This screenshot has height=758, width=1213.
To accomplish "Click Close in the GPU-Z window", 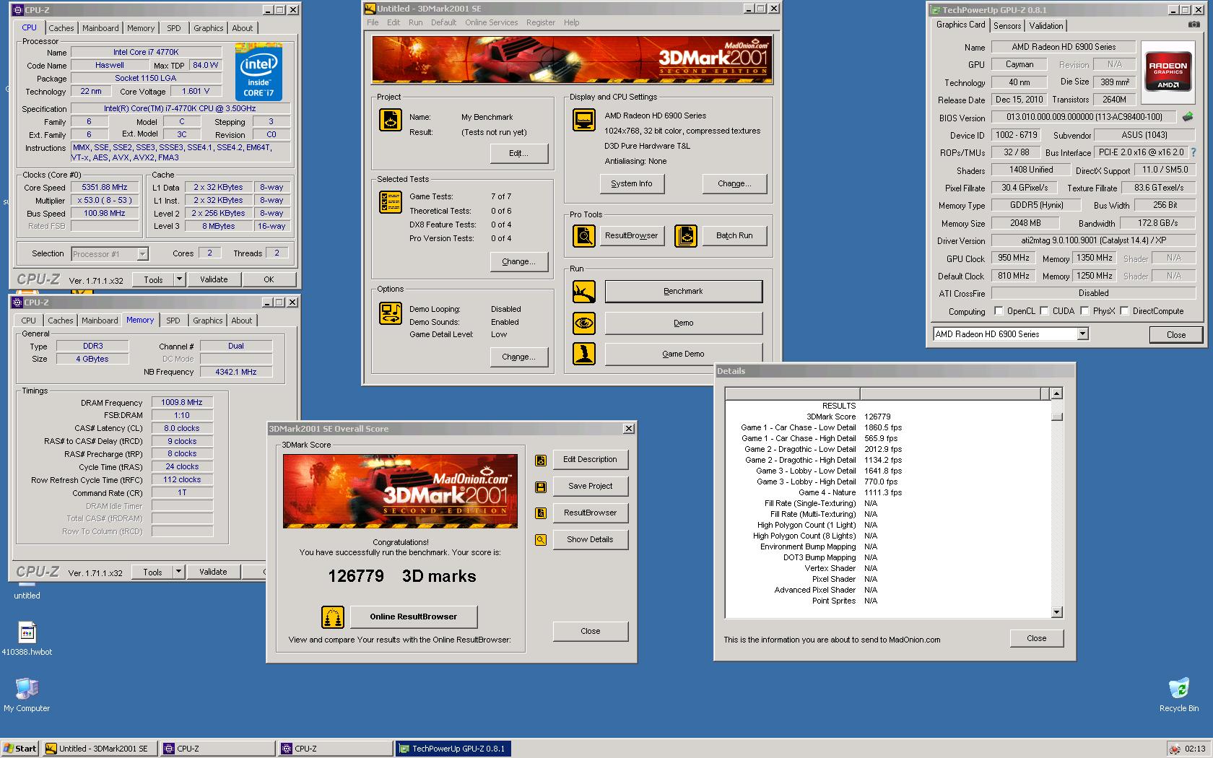I will 1176,334.
